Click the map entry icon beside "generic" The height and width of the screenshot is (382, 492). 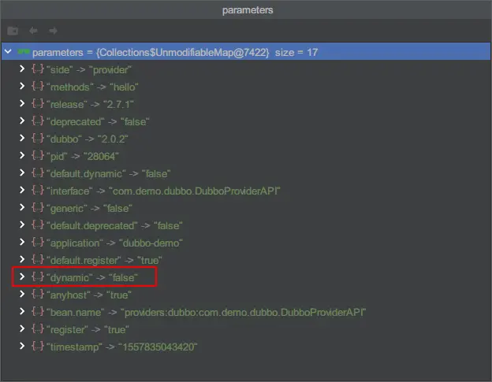38,207
